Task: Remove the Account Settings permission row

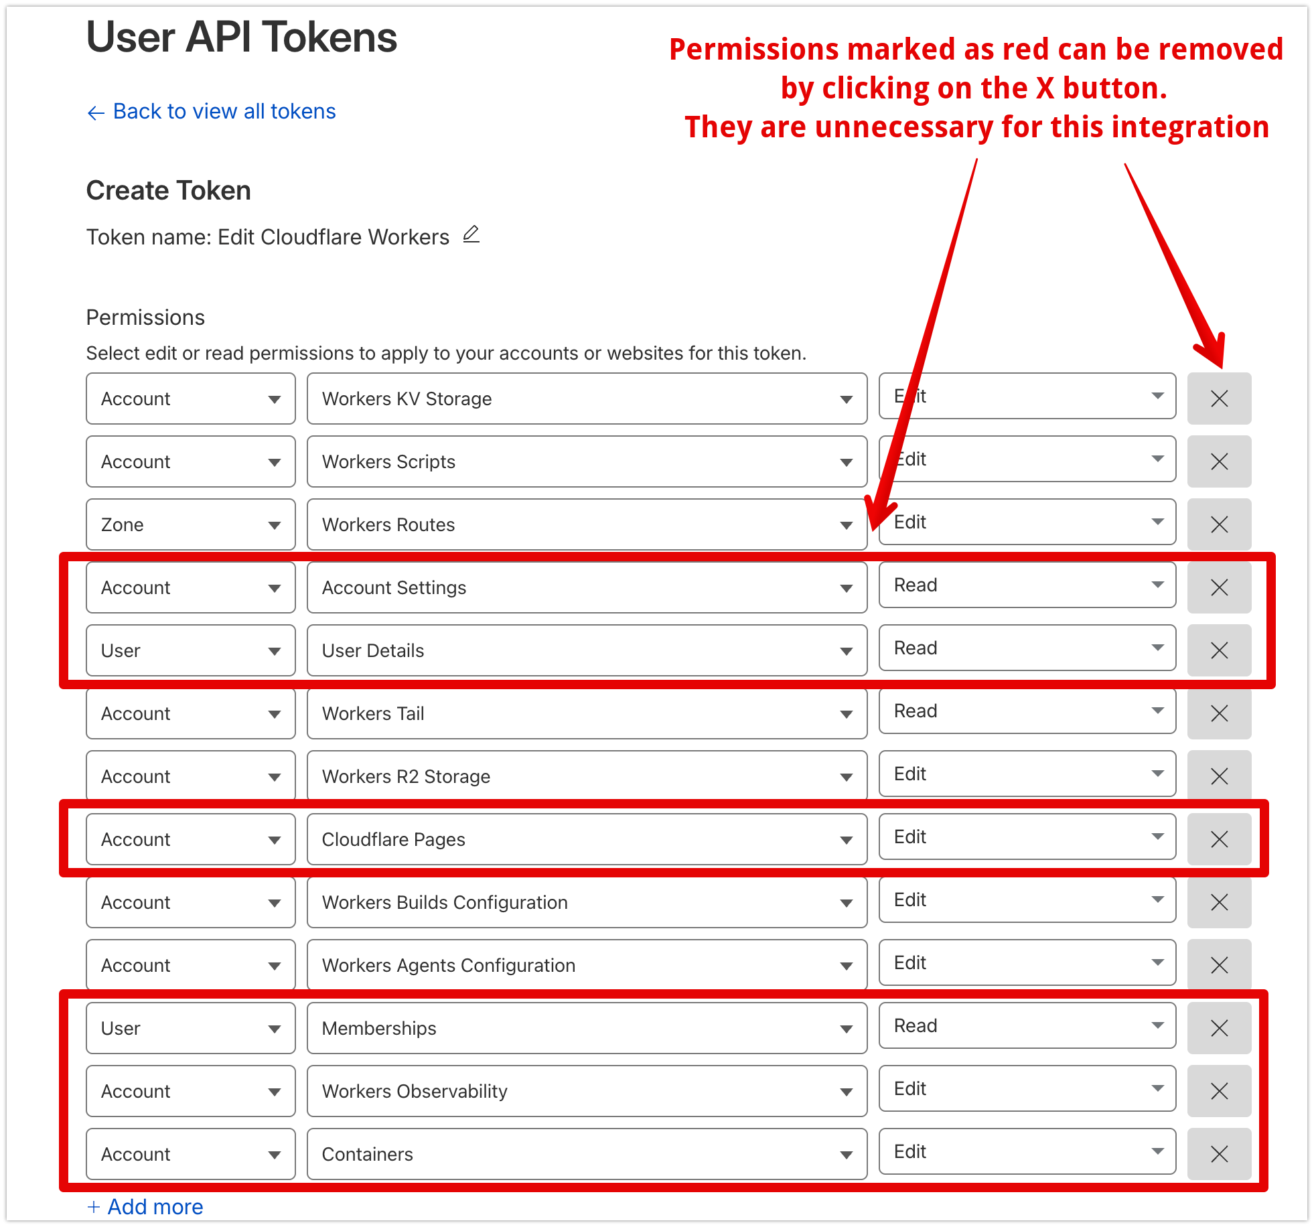Action: pyautogui.click(x=1218, y=587)
